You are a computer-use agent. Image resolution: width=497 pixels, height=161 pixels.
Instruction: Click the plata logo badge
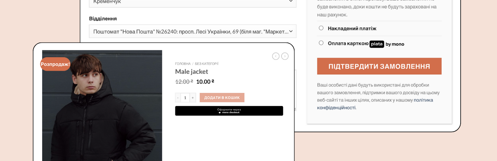click(377, 44)
